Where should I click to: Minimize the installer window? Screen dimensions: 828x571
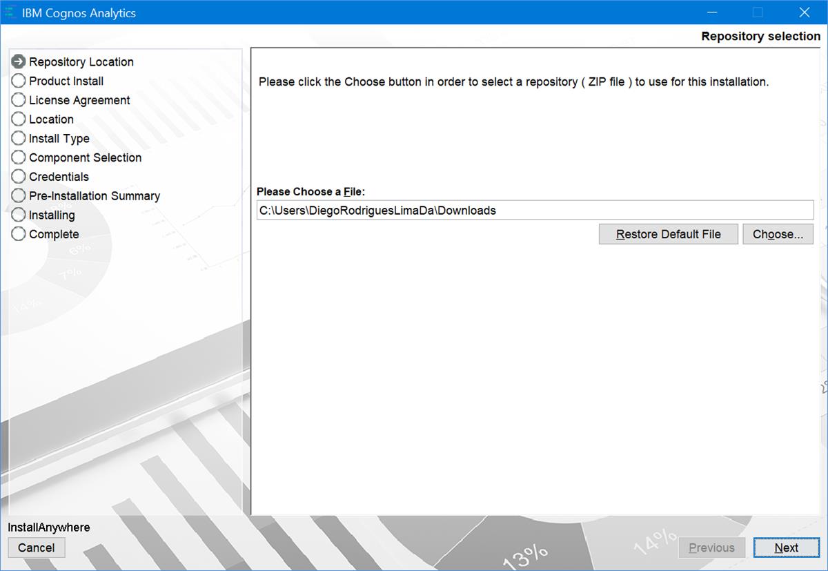pyautogui.click(x=712, y=12)
